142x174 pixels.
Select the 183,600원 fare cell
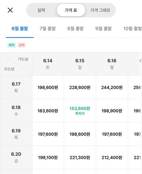pyautogui.click(x=48, y=111)
